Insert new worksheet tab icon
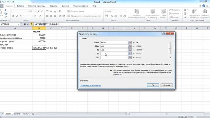 33,114
